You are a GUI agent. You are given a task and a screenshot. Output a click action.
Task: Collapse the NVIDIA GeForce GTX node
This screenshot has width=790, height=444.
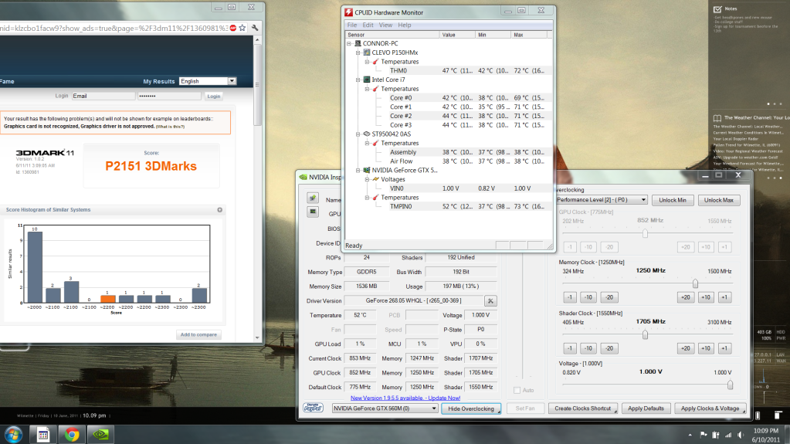point(358,171)
